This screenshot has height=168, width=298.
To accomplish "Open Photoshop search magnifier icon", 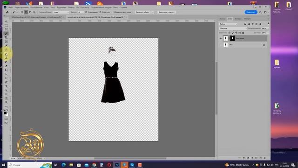I will pos(260,12).
